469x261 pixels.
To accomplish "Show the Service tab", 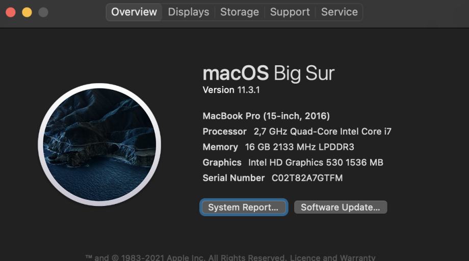I will (339, 12).
